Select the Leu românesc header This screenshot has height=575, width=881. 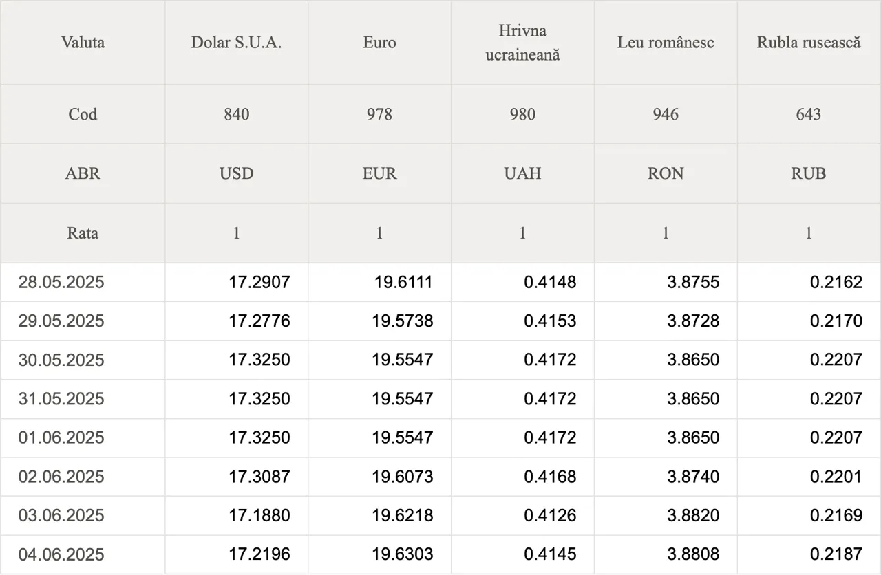[666, 42]
